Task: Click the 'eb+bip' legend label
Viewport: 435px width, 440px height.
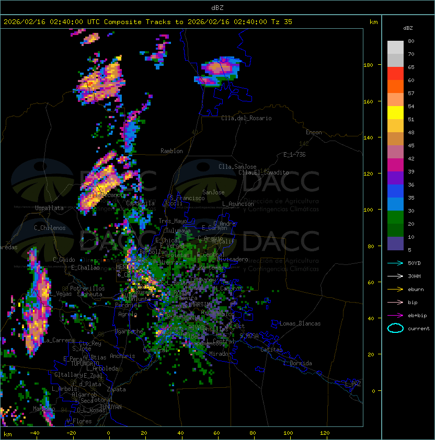Action: pyautogui.click(x=417, y=316)
